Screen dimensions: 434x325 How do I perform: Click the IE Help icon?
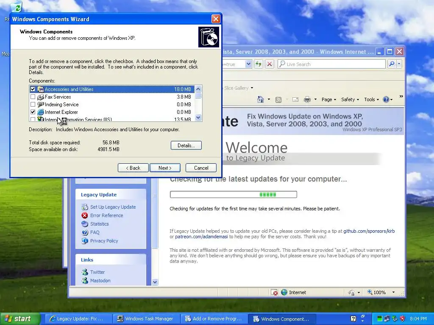click(386, 99)
